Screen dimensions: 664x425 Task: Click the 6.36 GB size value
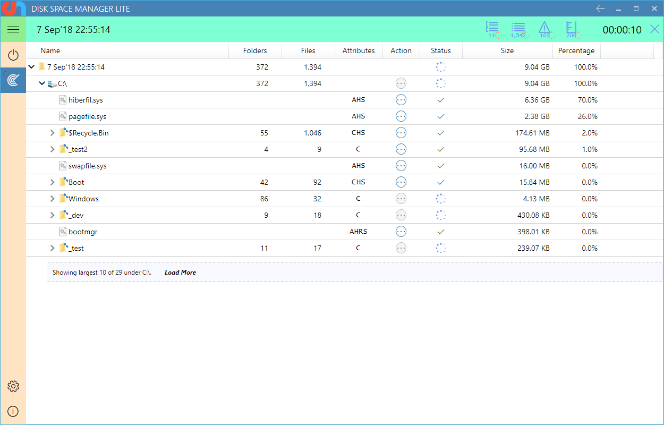(x=537, y=100)
